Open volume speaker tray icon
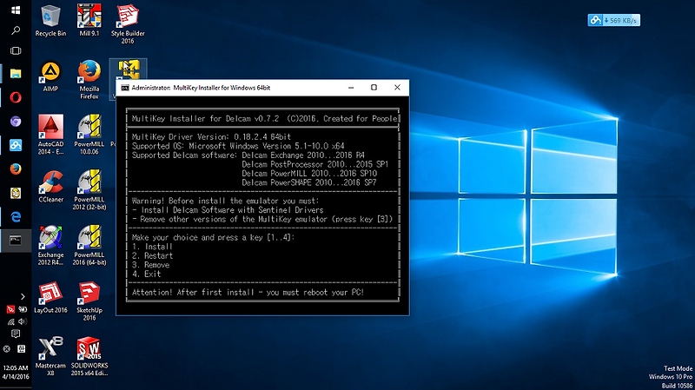The image size is (695, 390). pos(23,321)
